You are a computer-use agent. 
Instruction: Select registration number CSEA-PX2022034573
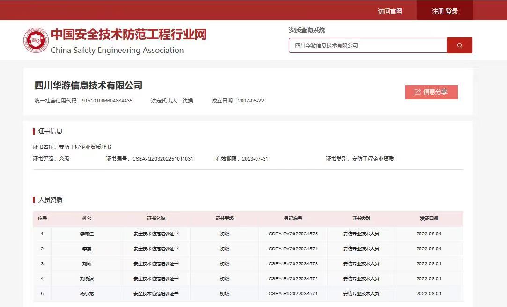click(293, 263)
